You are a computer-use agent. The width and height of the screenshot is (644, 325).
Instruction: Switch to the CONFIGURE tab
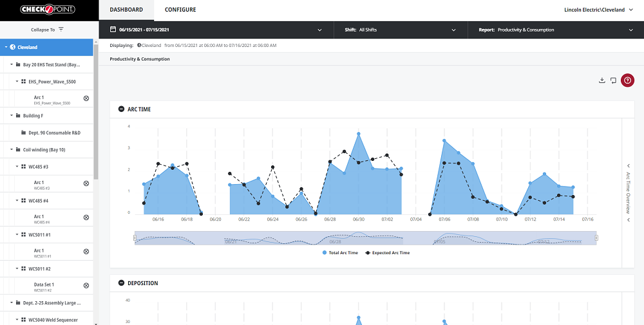(x=180, y=10)
